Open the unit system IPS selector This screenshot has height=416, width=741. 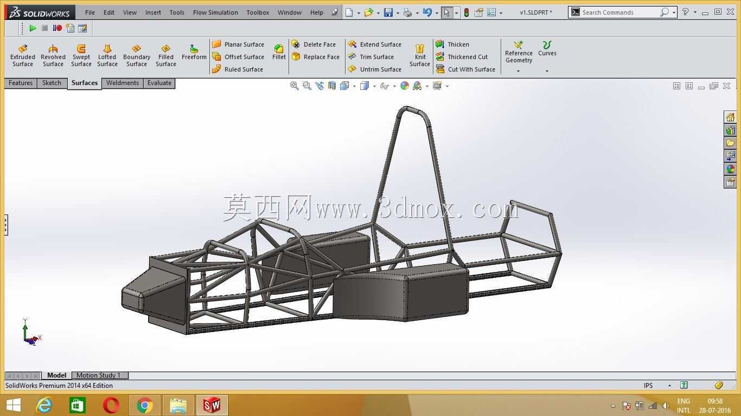(x=657, y=386)
